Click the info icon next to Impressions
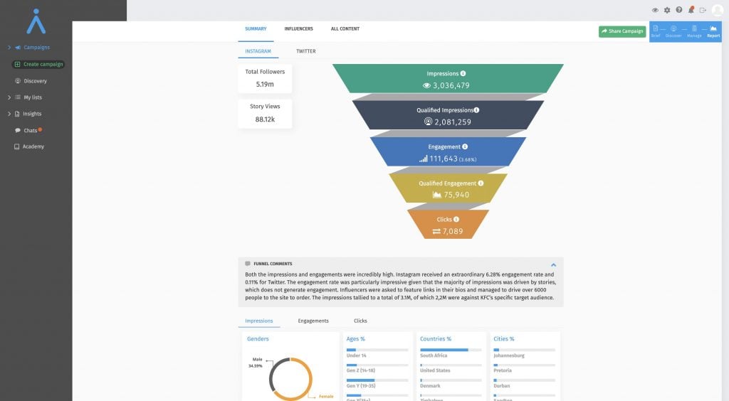The image size is (729, 401). coord(463,73)
